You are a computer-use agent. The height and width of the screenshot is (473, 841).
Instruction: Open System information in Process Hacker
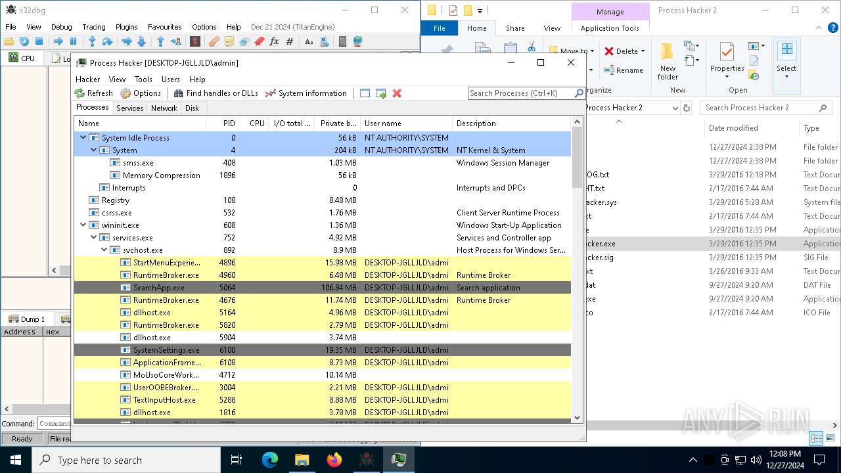click(x=306, y=93)
